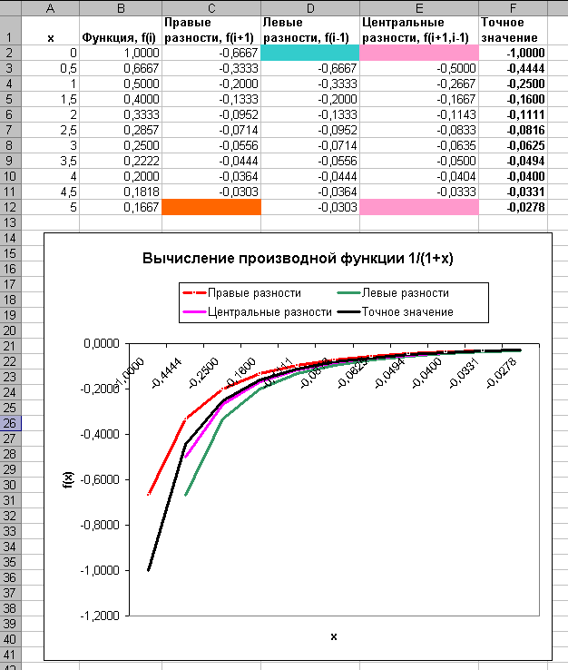Click cell F2 with value -1,0000
Viewport: 568px width, 670px height.
[513, 53]
